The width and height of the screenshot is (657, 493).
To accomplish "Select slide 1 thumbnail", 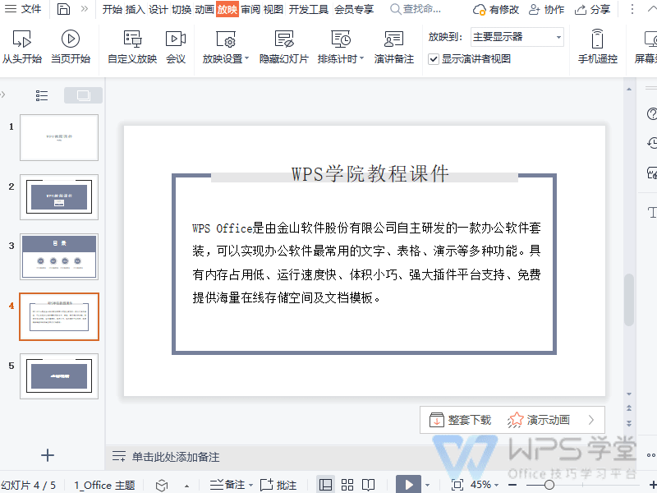I will [x=59, y=137].
